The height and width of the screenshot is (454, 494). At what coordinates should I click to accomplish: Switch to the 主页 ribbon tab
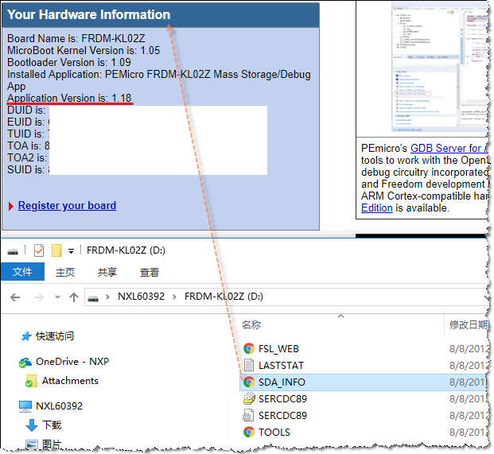click(x=65, y=273)
